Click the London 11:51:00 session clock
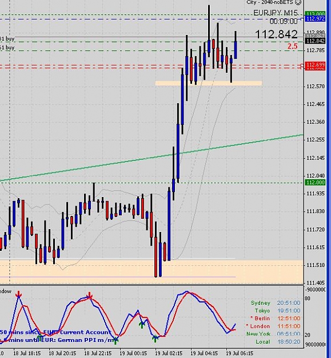 [x=273, y=326]
